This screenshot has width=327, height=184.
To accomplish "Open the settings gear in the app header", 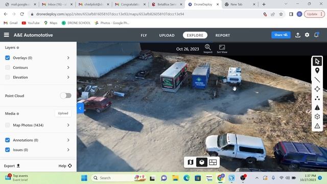I will coord(307,35).
